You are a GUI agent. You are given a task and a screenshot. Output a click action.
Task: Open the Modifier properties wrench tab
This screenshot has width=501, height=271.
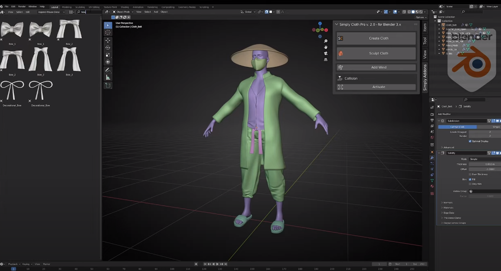pos(432,158)
